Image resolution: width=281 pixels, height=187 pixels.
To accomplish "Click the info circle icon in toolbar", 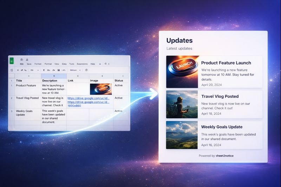I will (x=86, y=70).
